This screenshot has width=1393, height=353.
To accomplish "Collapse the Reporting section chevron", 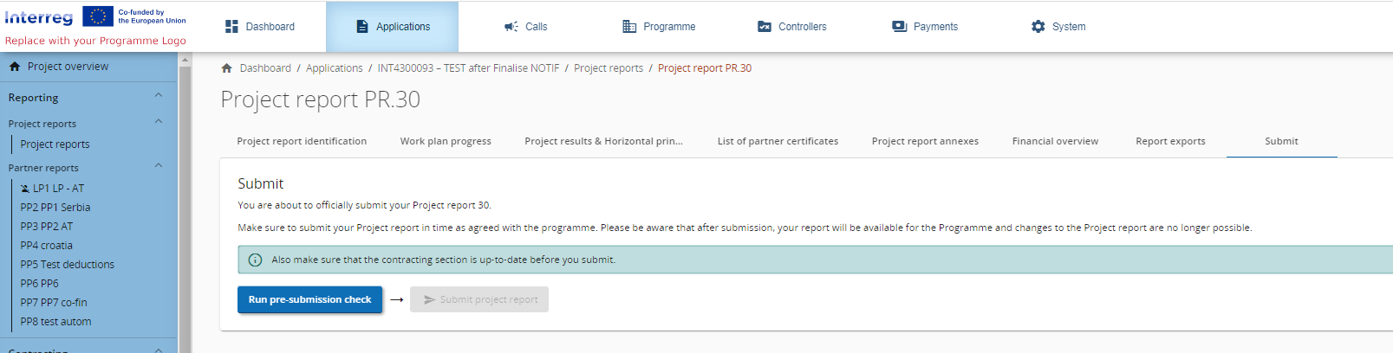I will point(159,96).
